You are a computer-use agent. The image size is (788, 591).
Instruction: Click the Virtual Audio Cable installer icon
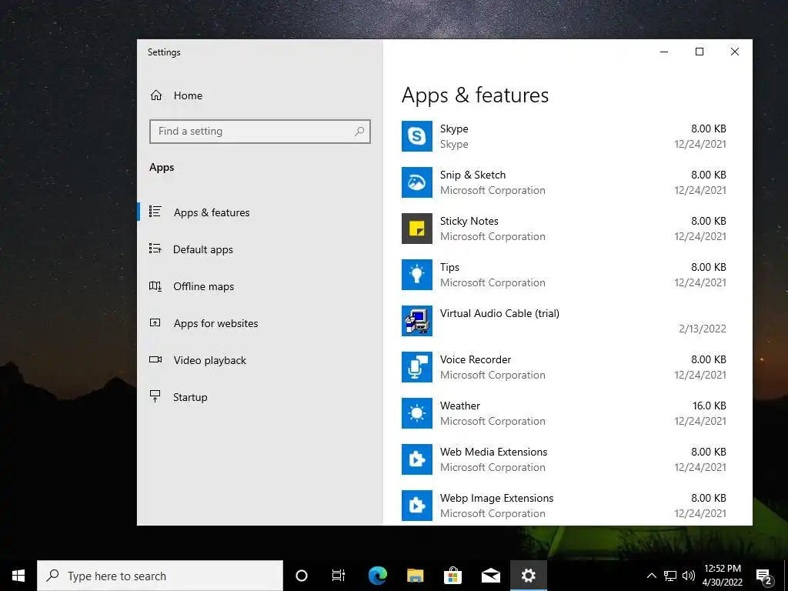pos(416,321)
